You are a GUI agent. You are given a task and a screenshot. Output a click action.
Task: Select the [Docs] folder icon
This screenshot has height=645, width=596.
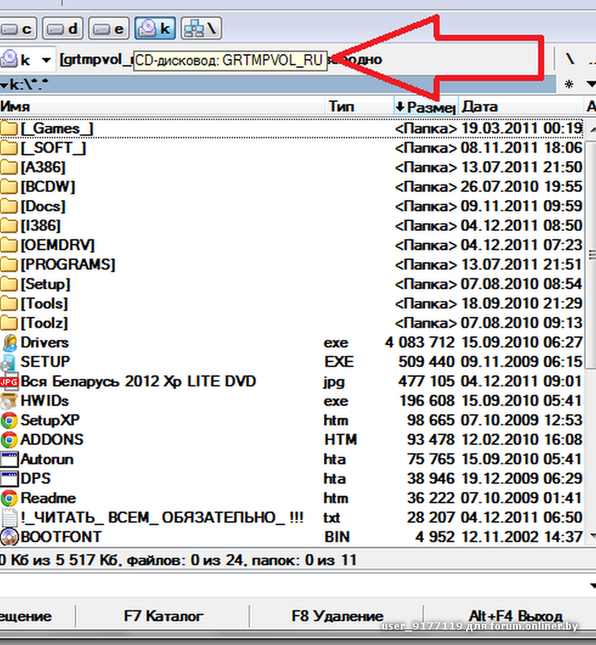point(9,206)
